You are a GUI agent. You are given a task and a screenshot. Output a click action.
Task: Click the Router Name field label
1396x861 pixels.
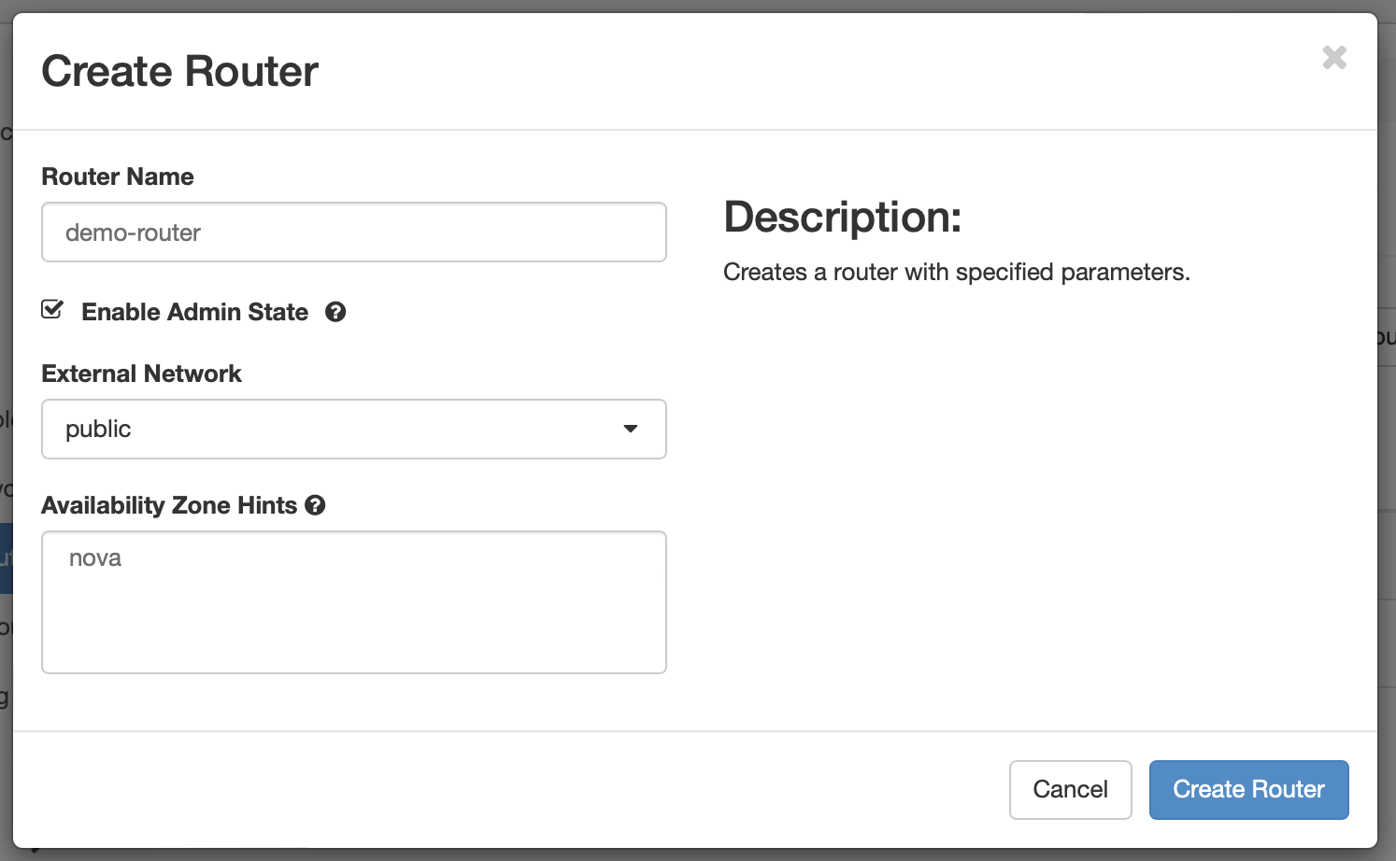point(118,176)
